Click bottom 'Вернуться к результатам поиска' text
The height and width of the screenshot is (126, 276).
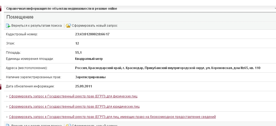(36, 125)
